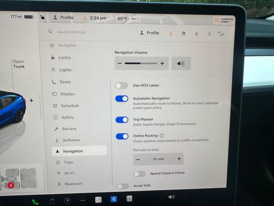Launch the dashcam camera app icon

67,201
